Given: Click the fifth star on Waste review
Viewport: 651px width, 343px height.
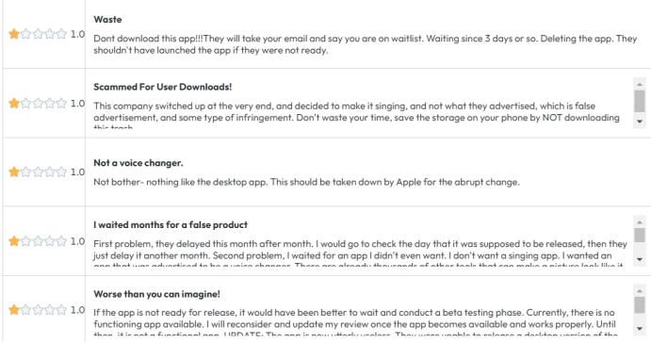Looking at the screenshot, I should (x=61, y=34).
